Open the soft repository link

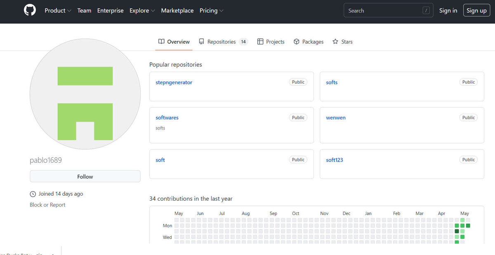pos(160,160)
